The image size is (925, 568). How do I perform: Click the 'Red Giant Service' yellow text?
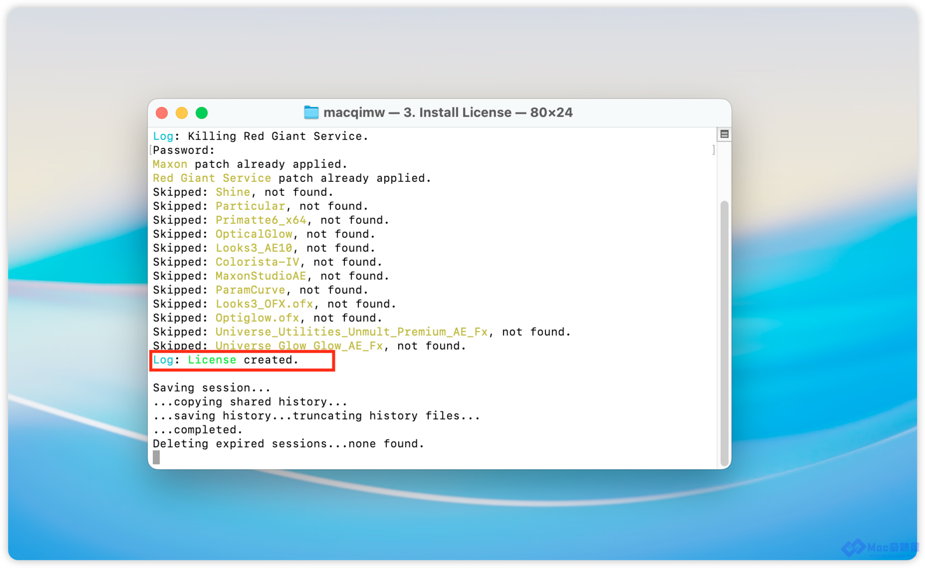pos(212,178)
